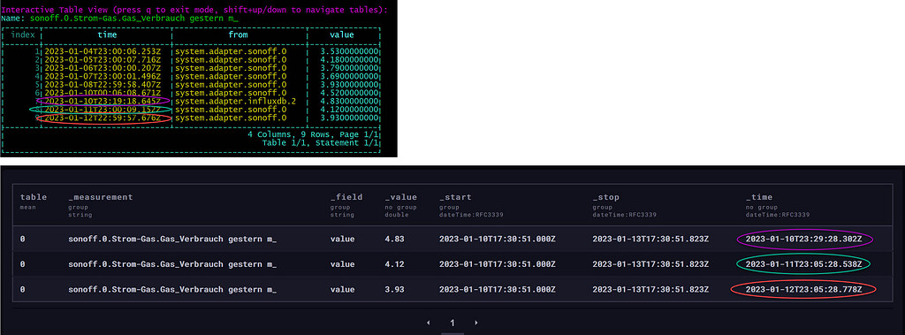Select the timestamp 2023-01-11T23:05:28.538Z cell
905x335 pixels.
click(x=803, y=264)
